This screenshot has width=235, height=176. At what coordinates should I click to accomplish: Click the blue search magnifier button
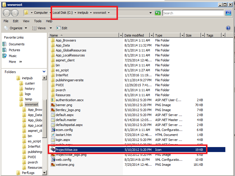[x=228, y=13]
